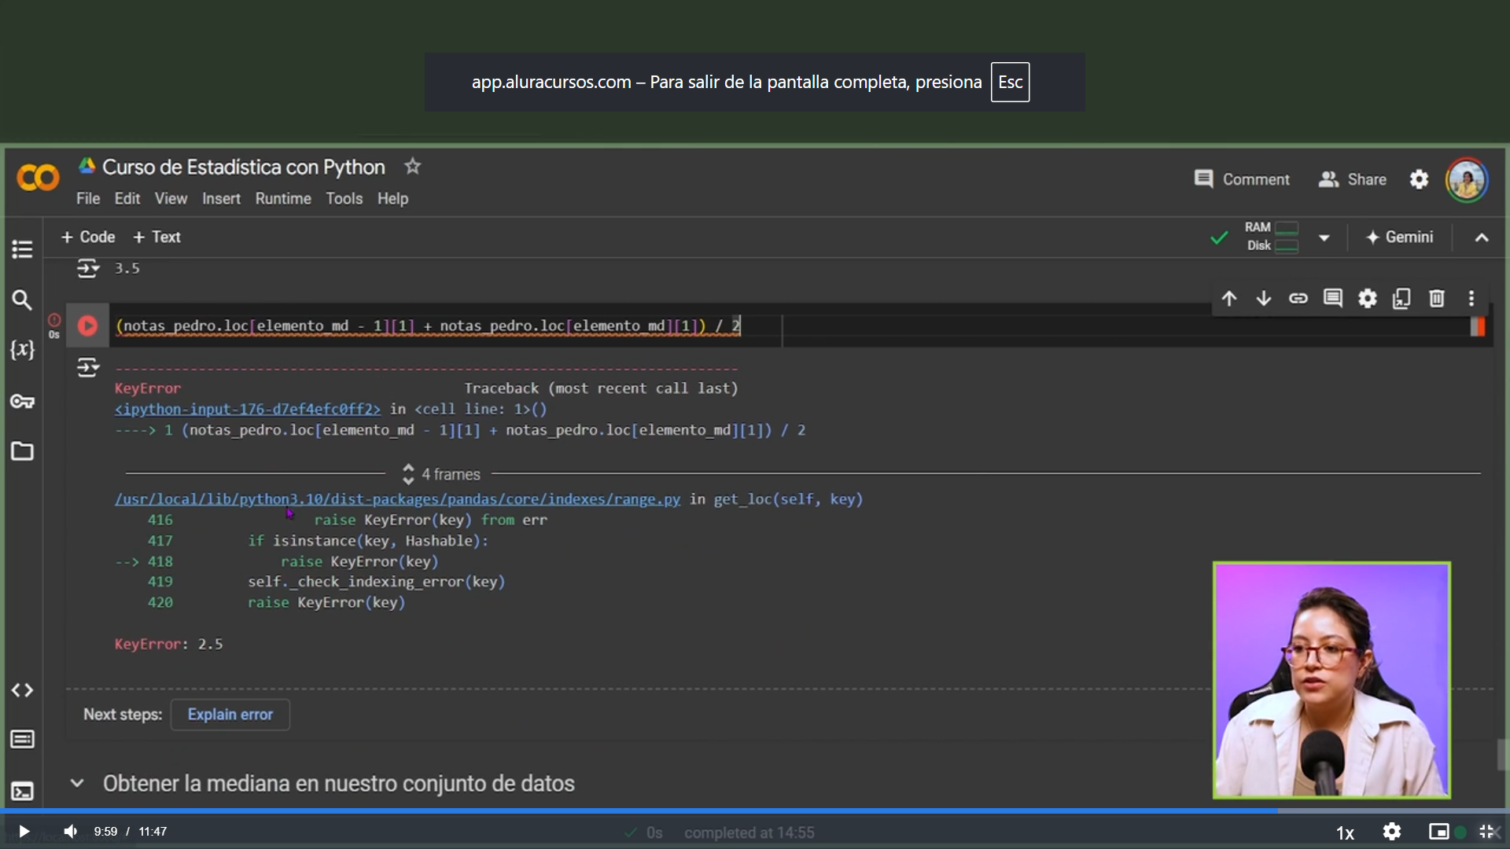Collapse 'Obtener la mediana' section
This screenshot has height=849, width=1510.
click(x=77, y=784)
